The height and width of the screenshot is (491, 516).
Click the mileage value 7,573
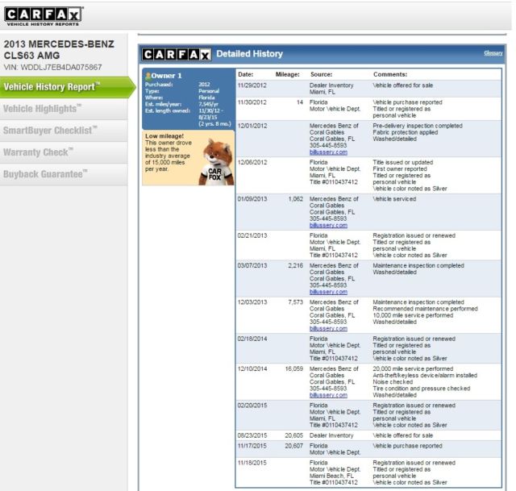pyautogui.click(x=295, y=302)
